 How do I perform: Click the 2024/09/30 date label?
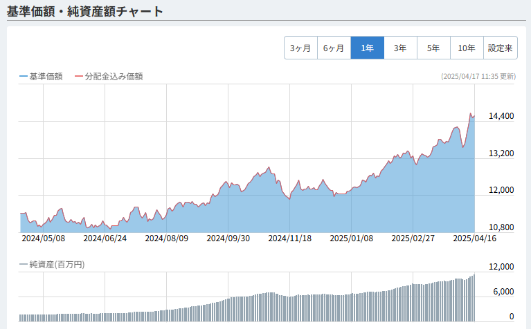coord(228,238)
